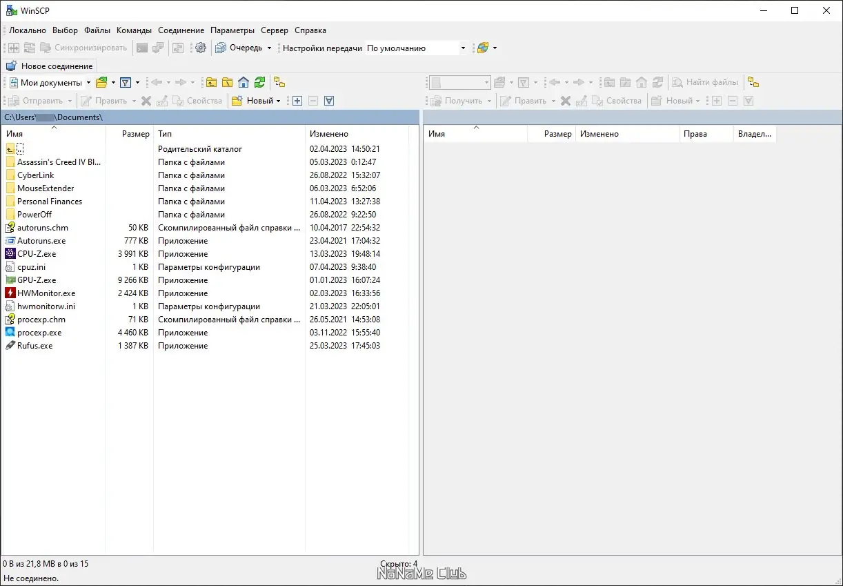Go to the home directory in local panel
The width and height of the screenshot is (843, 586).
coord(243,82)
